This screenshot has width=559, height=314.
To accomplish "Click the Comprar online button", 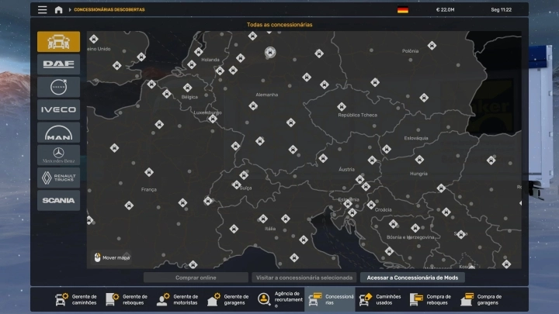I will coord(196,278).
